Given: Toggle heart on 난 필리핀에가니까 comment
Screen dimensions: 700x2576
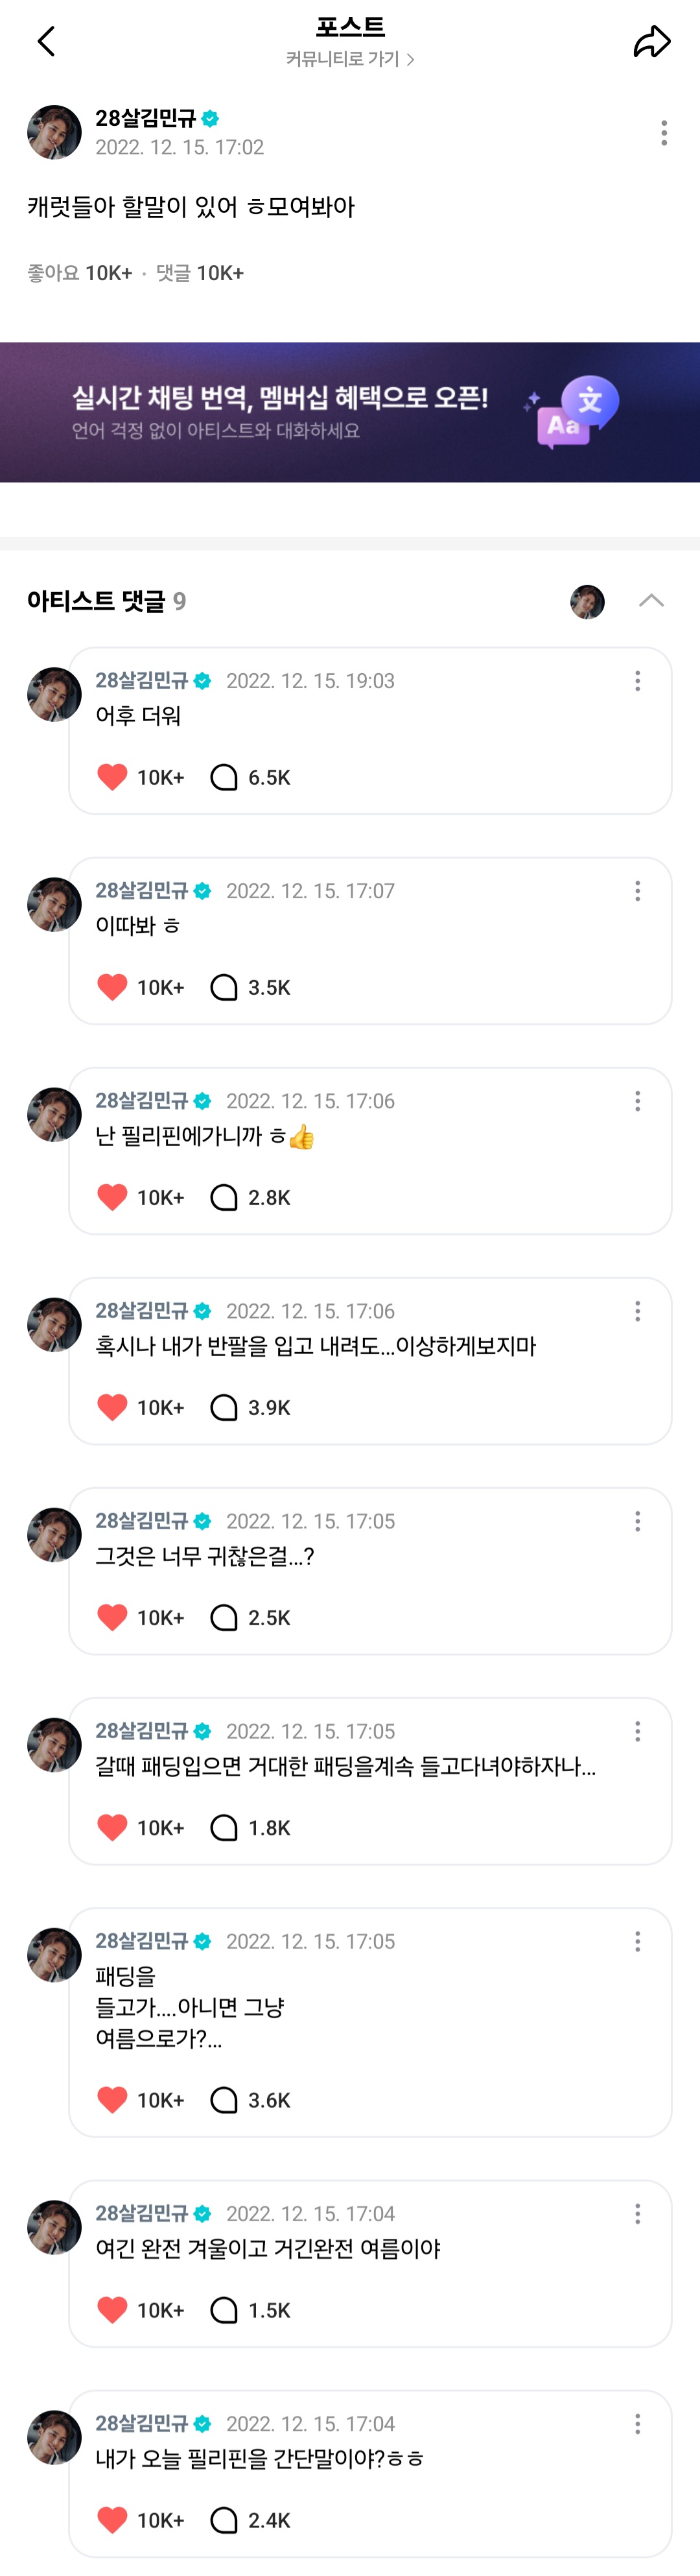Looking at the screenshot, I should [112, 1197].
